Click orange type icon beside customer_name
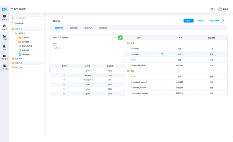This screenshot has height=142, width=233. pyautogui.click(x=131, y=65)
